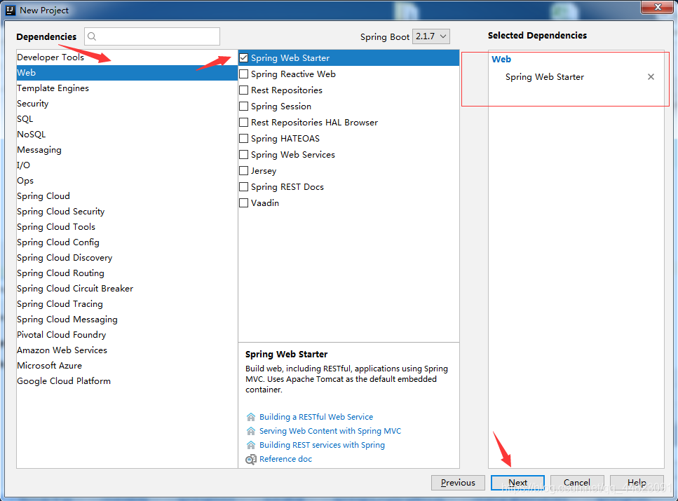Check the Spring HATEOAS checkbox
This screenshot has width=678, height=501.
[x=244, y=138]
